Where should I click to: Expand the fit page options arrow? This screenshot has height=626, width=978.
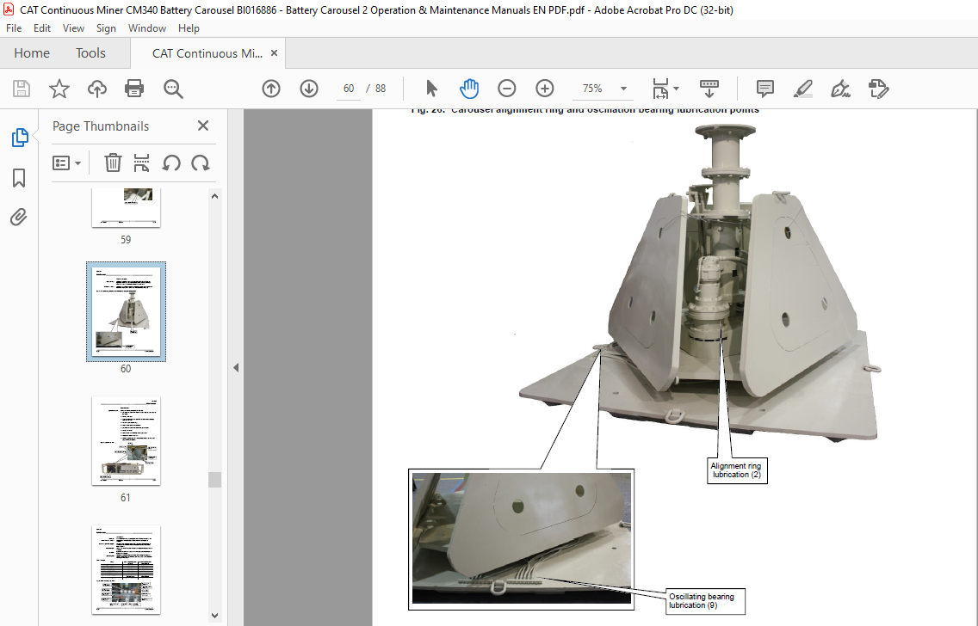pyautogui.click(x=677, y=89)
